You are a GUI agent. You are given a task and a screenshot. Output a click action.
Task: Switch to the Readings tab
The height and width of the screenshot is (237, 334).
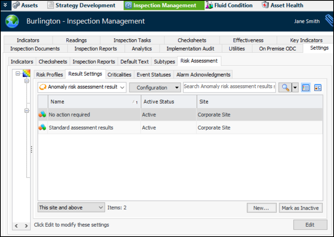76,40
